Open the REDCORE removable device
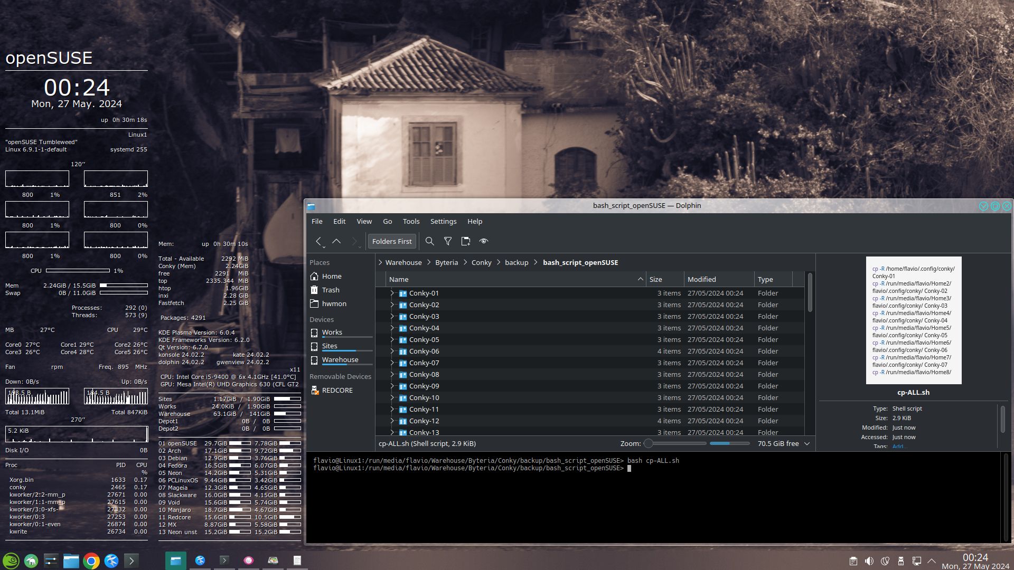 pos(341,390)
